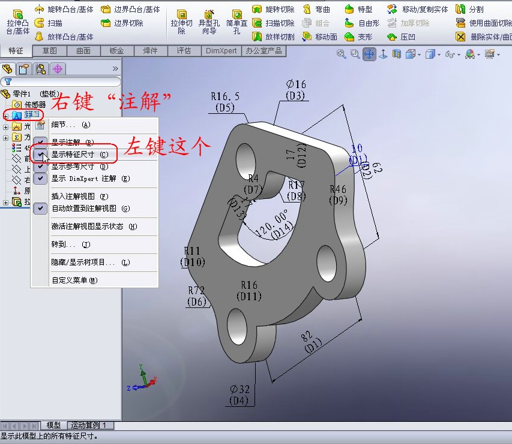Open hide/show items dropdown arrow
This screenshot has width=512, height=444.
(459, 55)
